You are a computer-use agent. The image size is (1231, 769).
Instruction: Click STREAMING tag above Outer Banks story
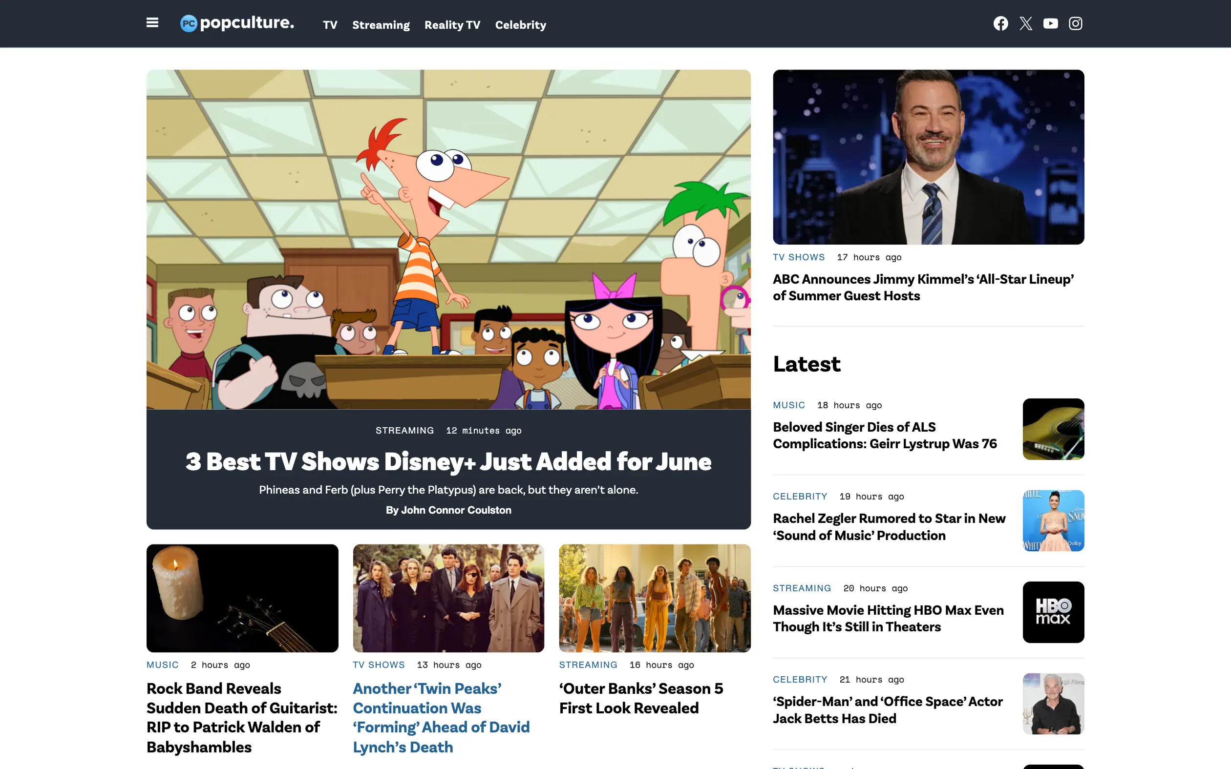coord(588,665)
